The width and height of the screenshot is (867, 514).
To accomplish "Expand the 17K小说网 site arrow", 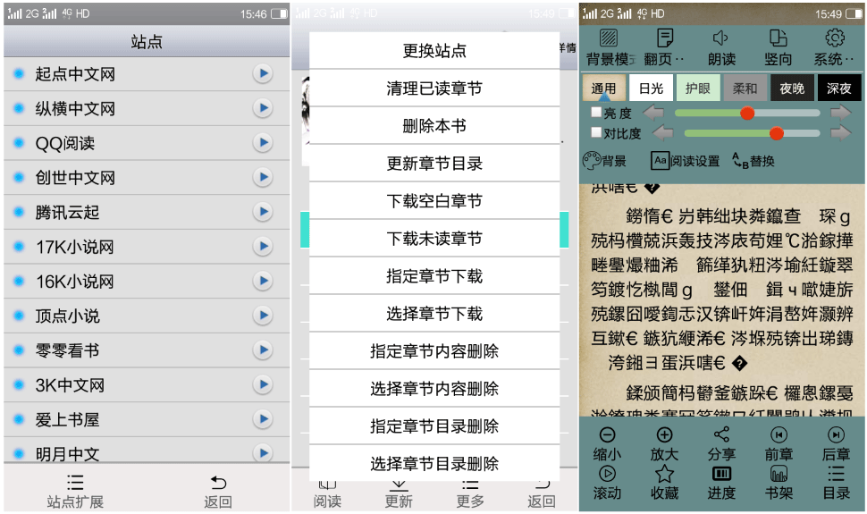I will tap(262, 246).
